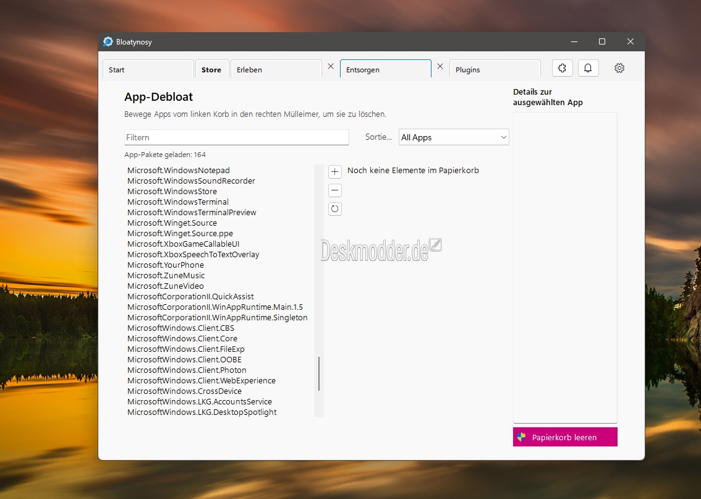Open the Plugins tab

(x=495, y=70)
